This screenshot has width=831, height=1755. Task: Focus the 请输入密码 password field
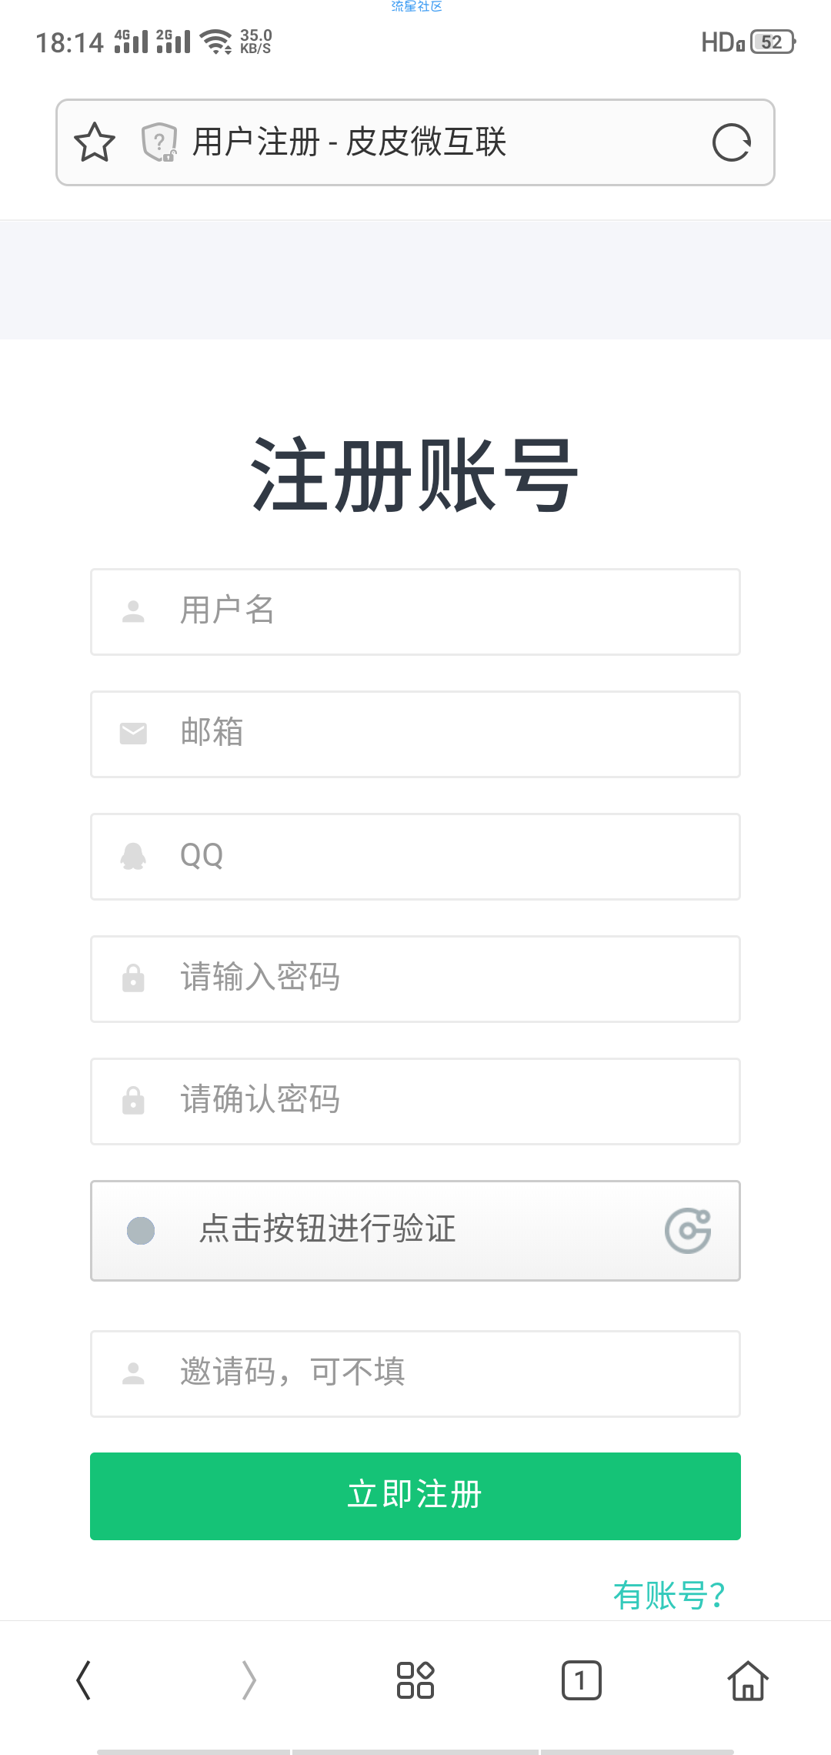(x=415, y=979)
